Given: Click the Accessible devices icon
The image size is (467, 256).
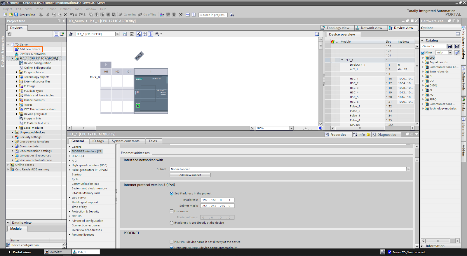Looking at the screenshot, I should click(x=162, y=14).
